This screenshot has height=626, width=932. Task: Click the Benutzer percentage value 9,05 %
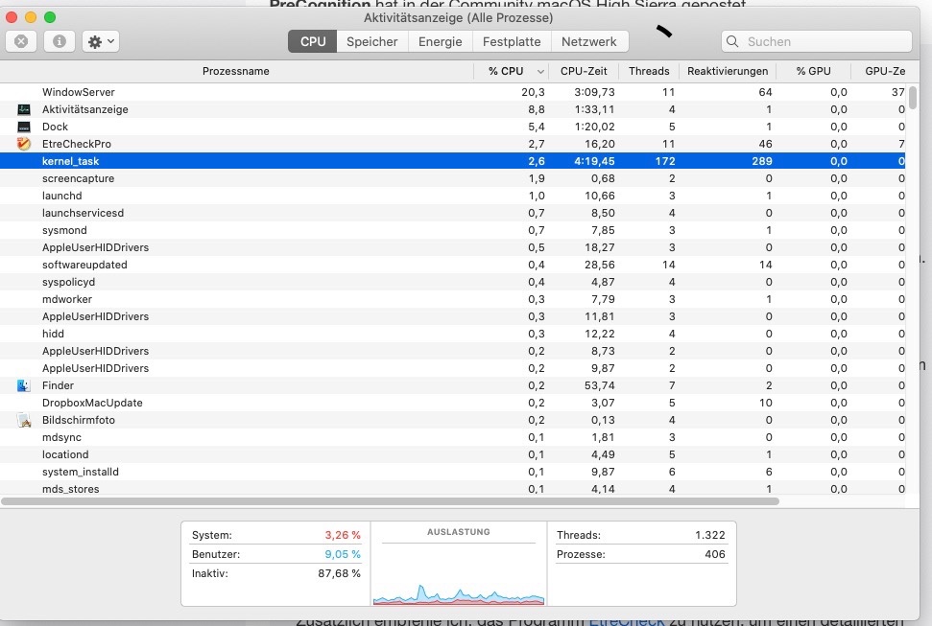tap(343, 554)
